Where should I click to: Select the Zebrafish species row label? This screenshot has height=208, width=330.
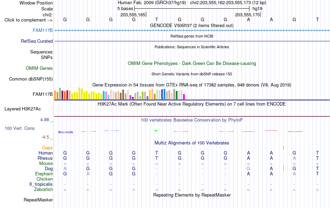[x=43, y=190]
